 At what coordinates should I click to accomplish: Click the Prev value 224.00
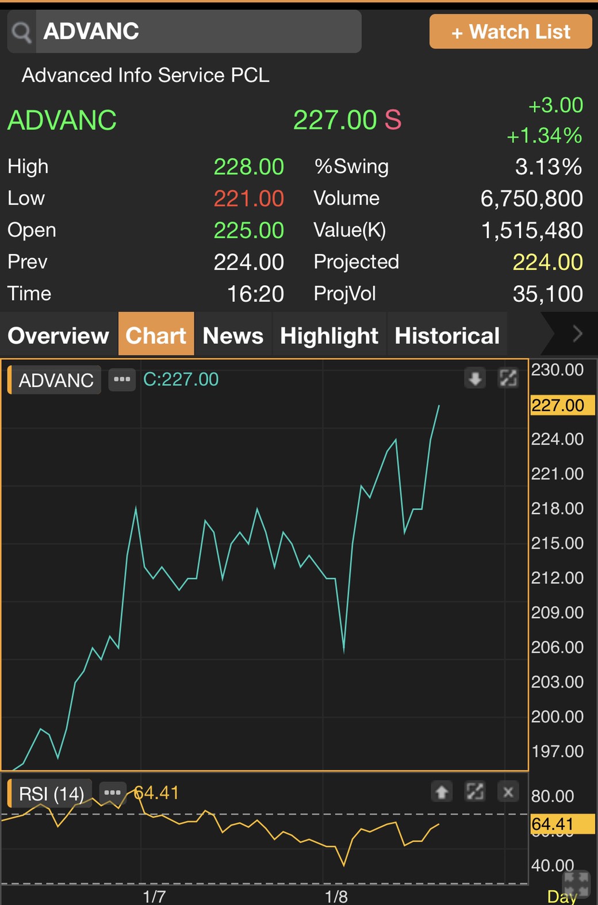pos(248,262)
